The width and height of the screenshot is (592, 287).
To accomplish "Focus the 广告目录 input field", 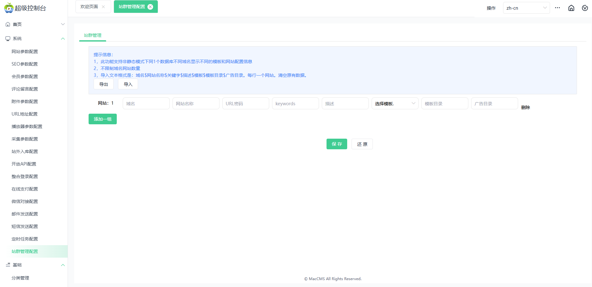I will pos(495,103).
